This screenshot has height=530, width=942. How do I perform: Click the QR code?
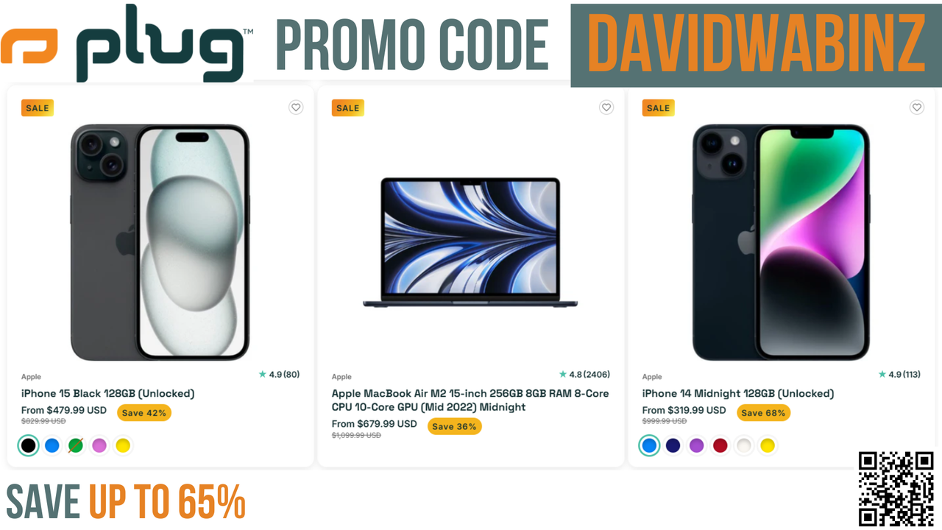896,488
